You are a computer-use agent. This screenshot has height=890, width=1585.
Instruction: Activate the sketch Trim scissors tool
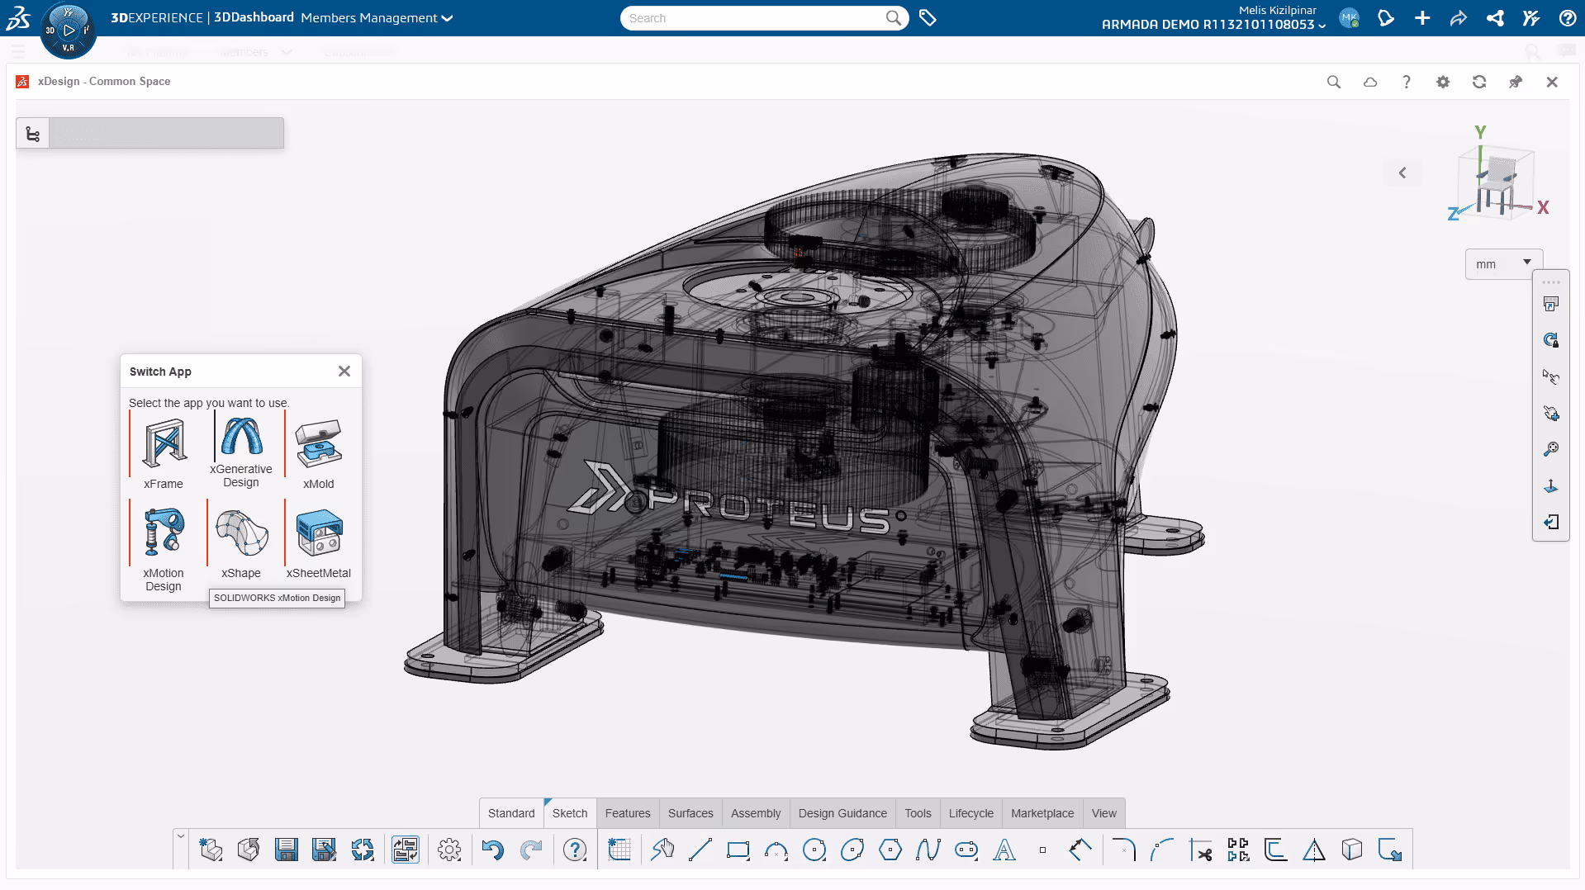click(1201, 850)
